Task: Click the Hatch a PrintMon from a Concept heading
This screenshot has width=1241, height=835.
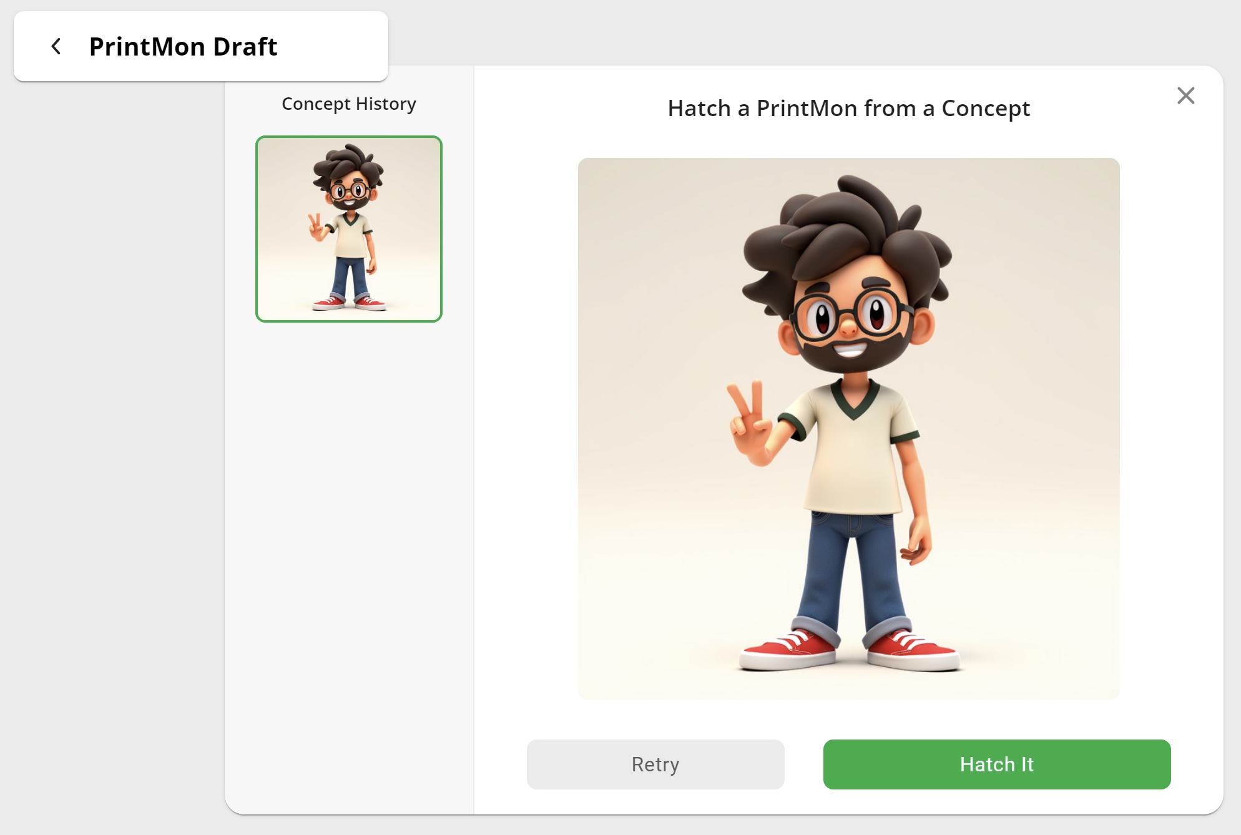Action: (848, 109)
